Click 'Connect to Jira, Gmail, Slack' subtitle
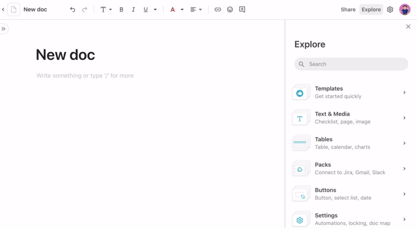This screenshot has height=228, width=417. 350,172
